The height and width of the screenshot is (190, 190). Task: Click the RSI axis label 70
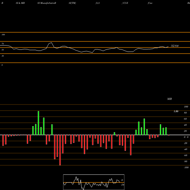3,44
